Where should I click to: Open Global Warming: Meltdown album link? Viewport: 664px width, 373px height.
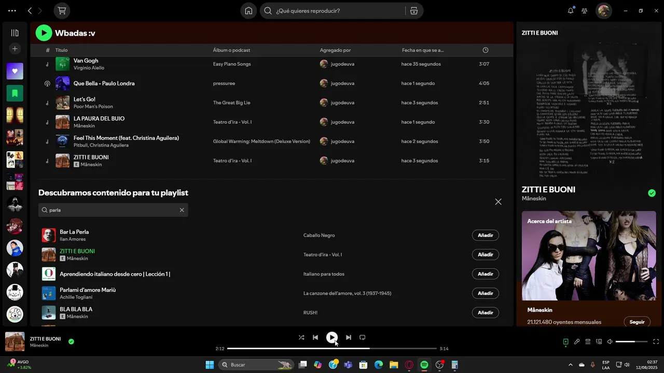(261, 141)
